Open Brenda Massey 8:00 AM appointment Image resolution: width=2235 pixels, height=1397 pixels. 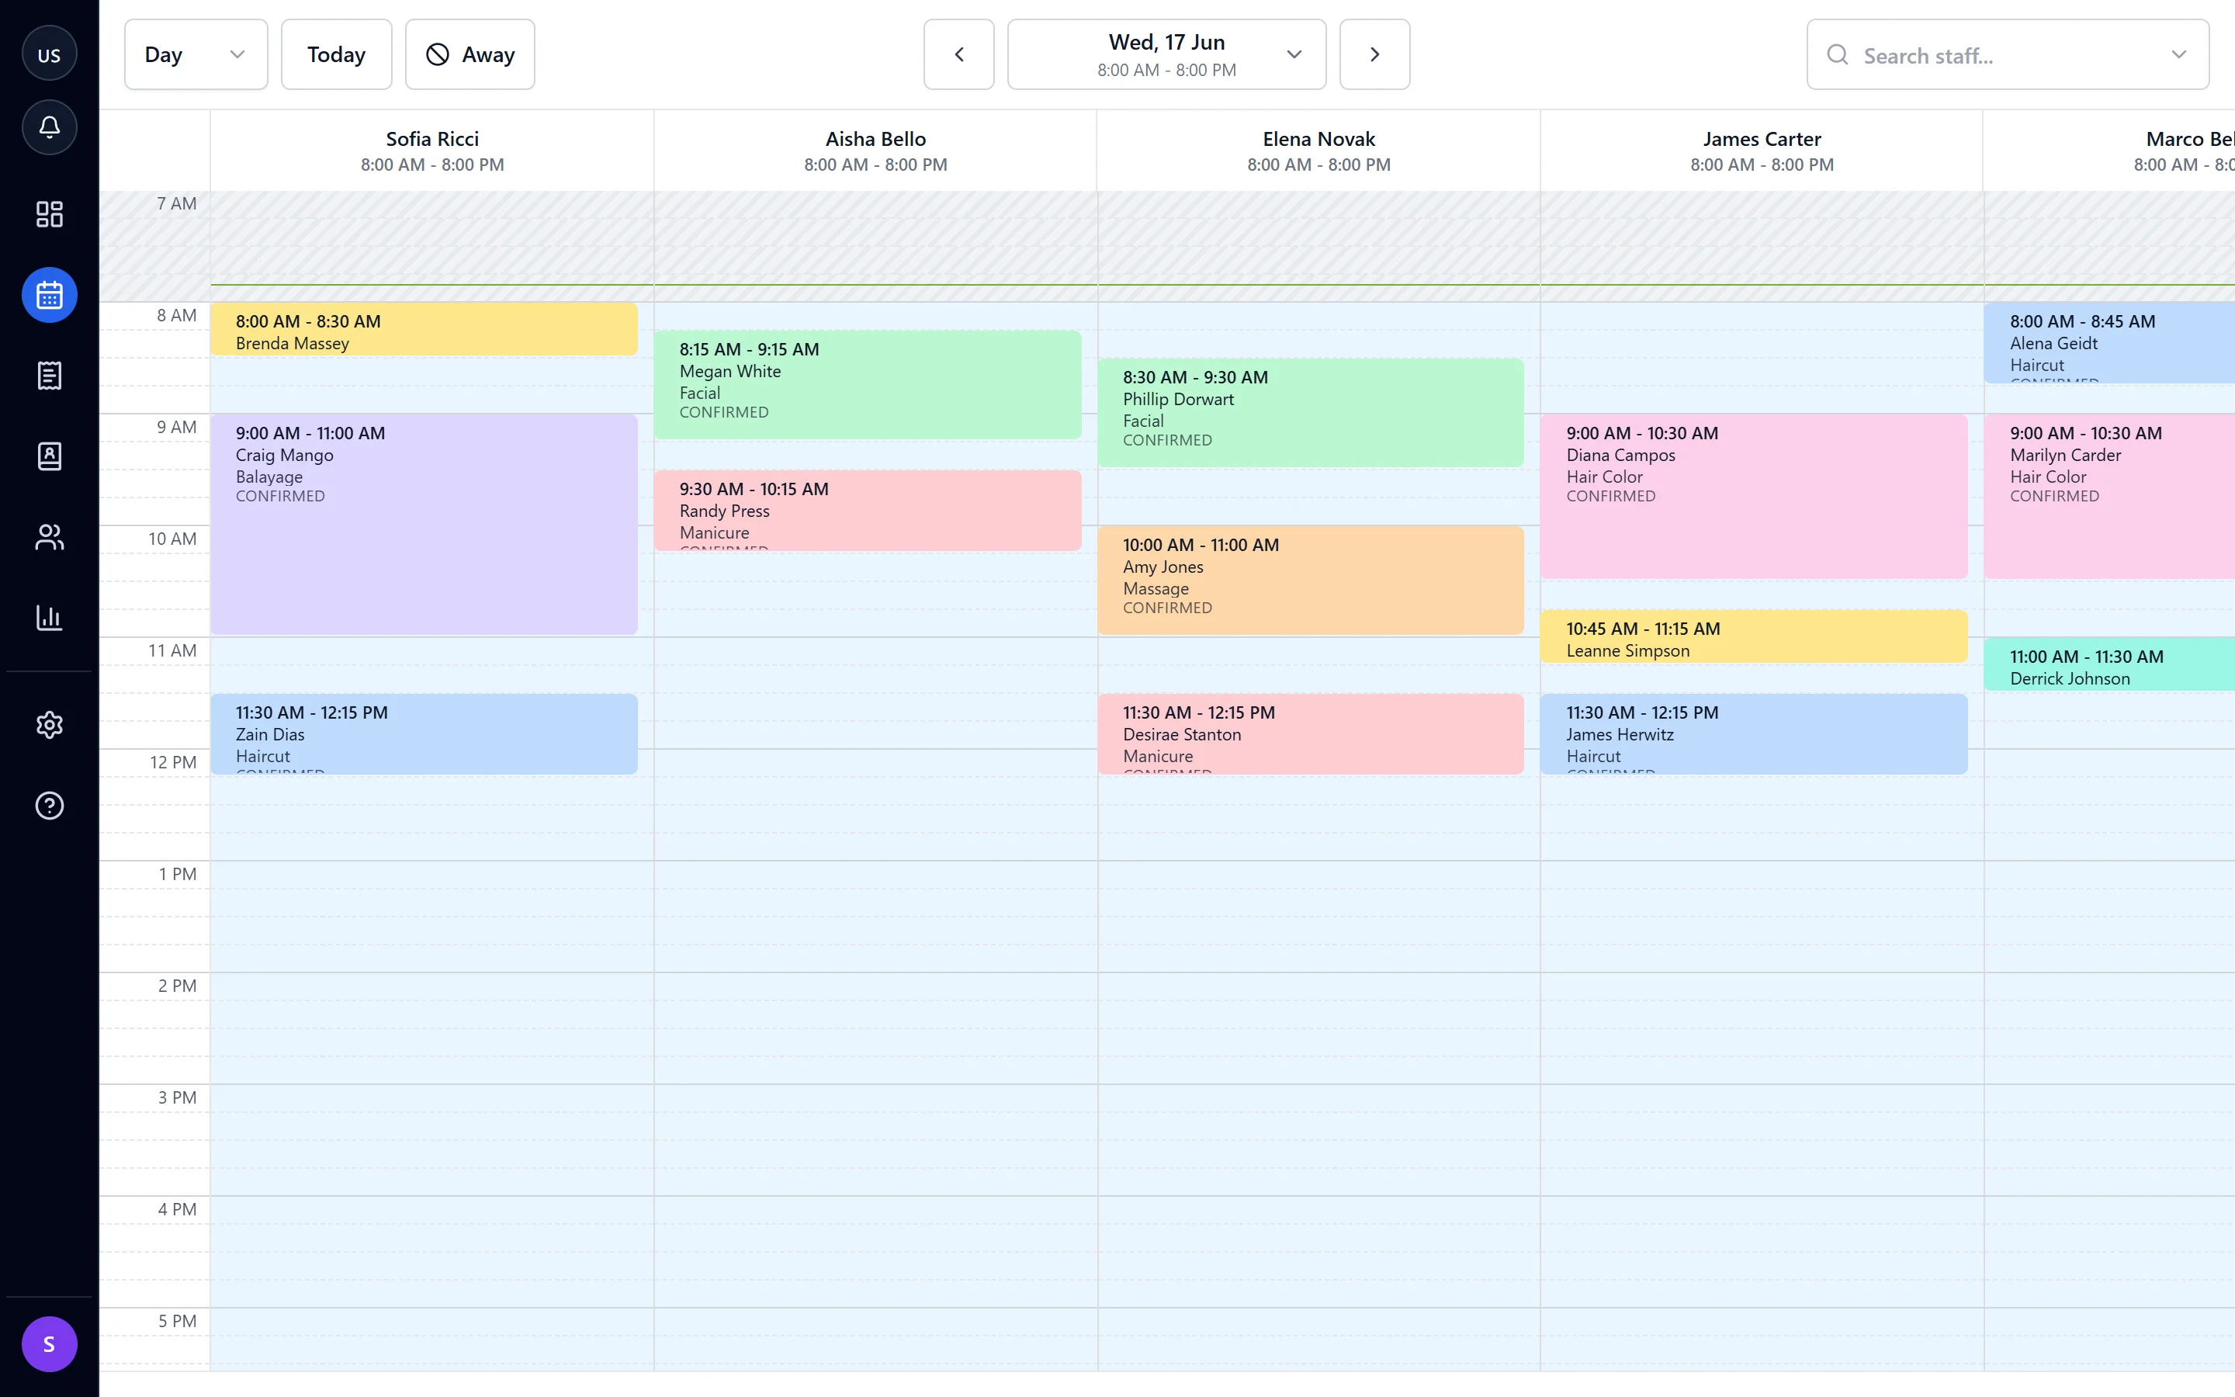[x=424, y=330]
